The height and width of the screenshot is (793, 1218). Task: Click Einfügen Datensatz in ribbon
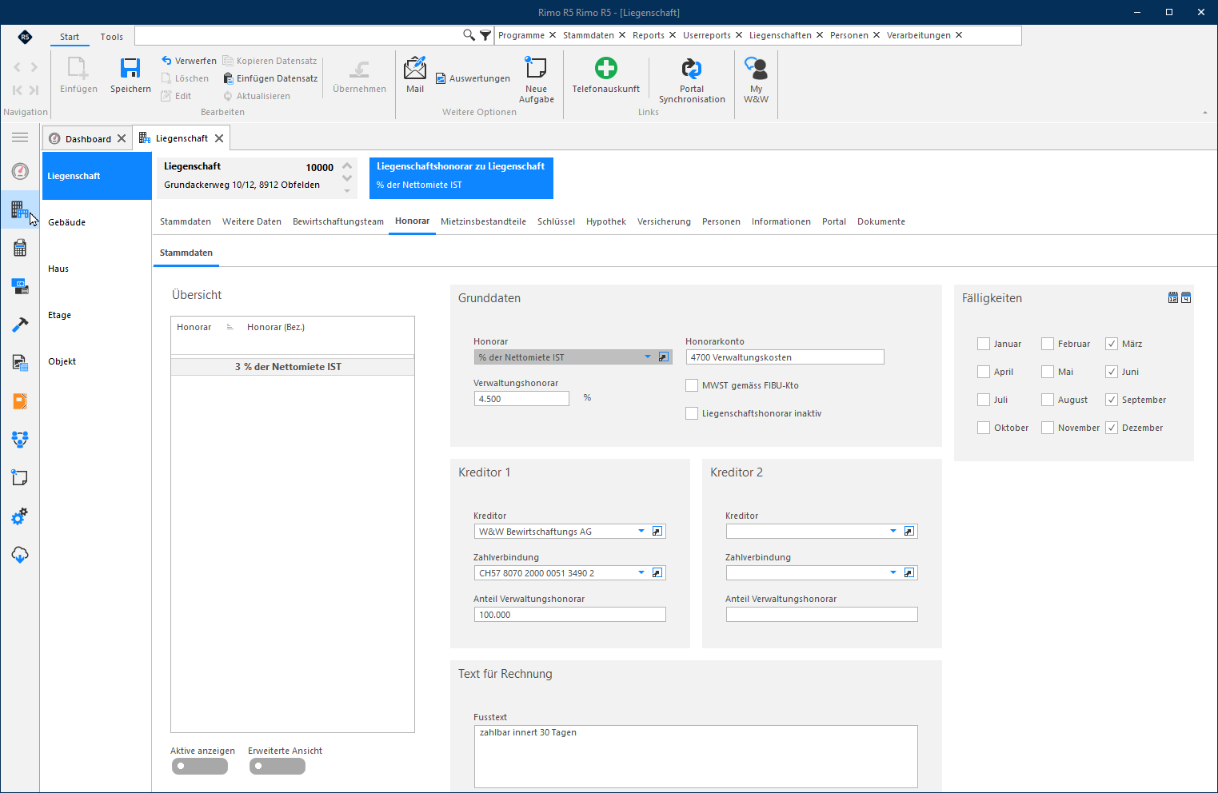[270, 78]
